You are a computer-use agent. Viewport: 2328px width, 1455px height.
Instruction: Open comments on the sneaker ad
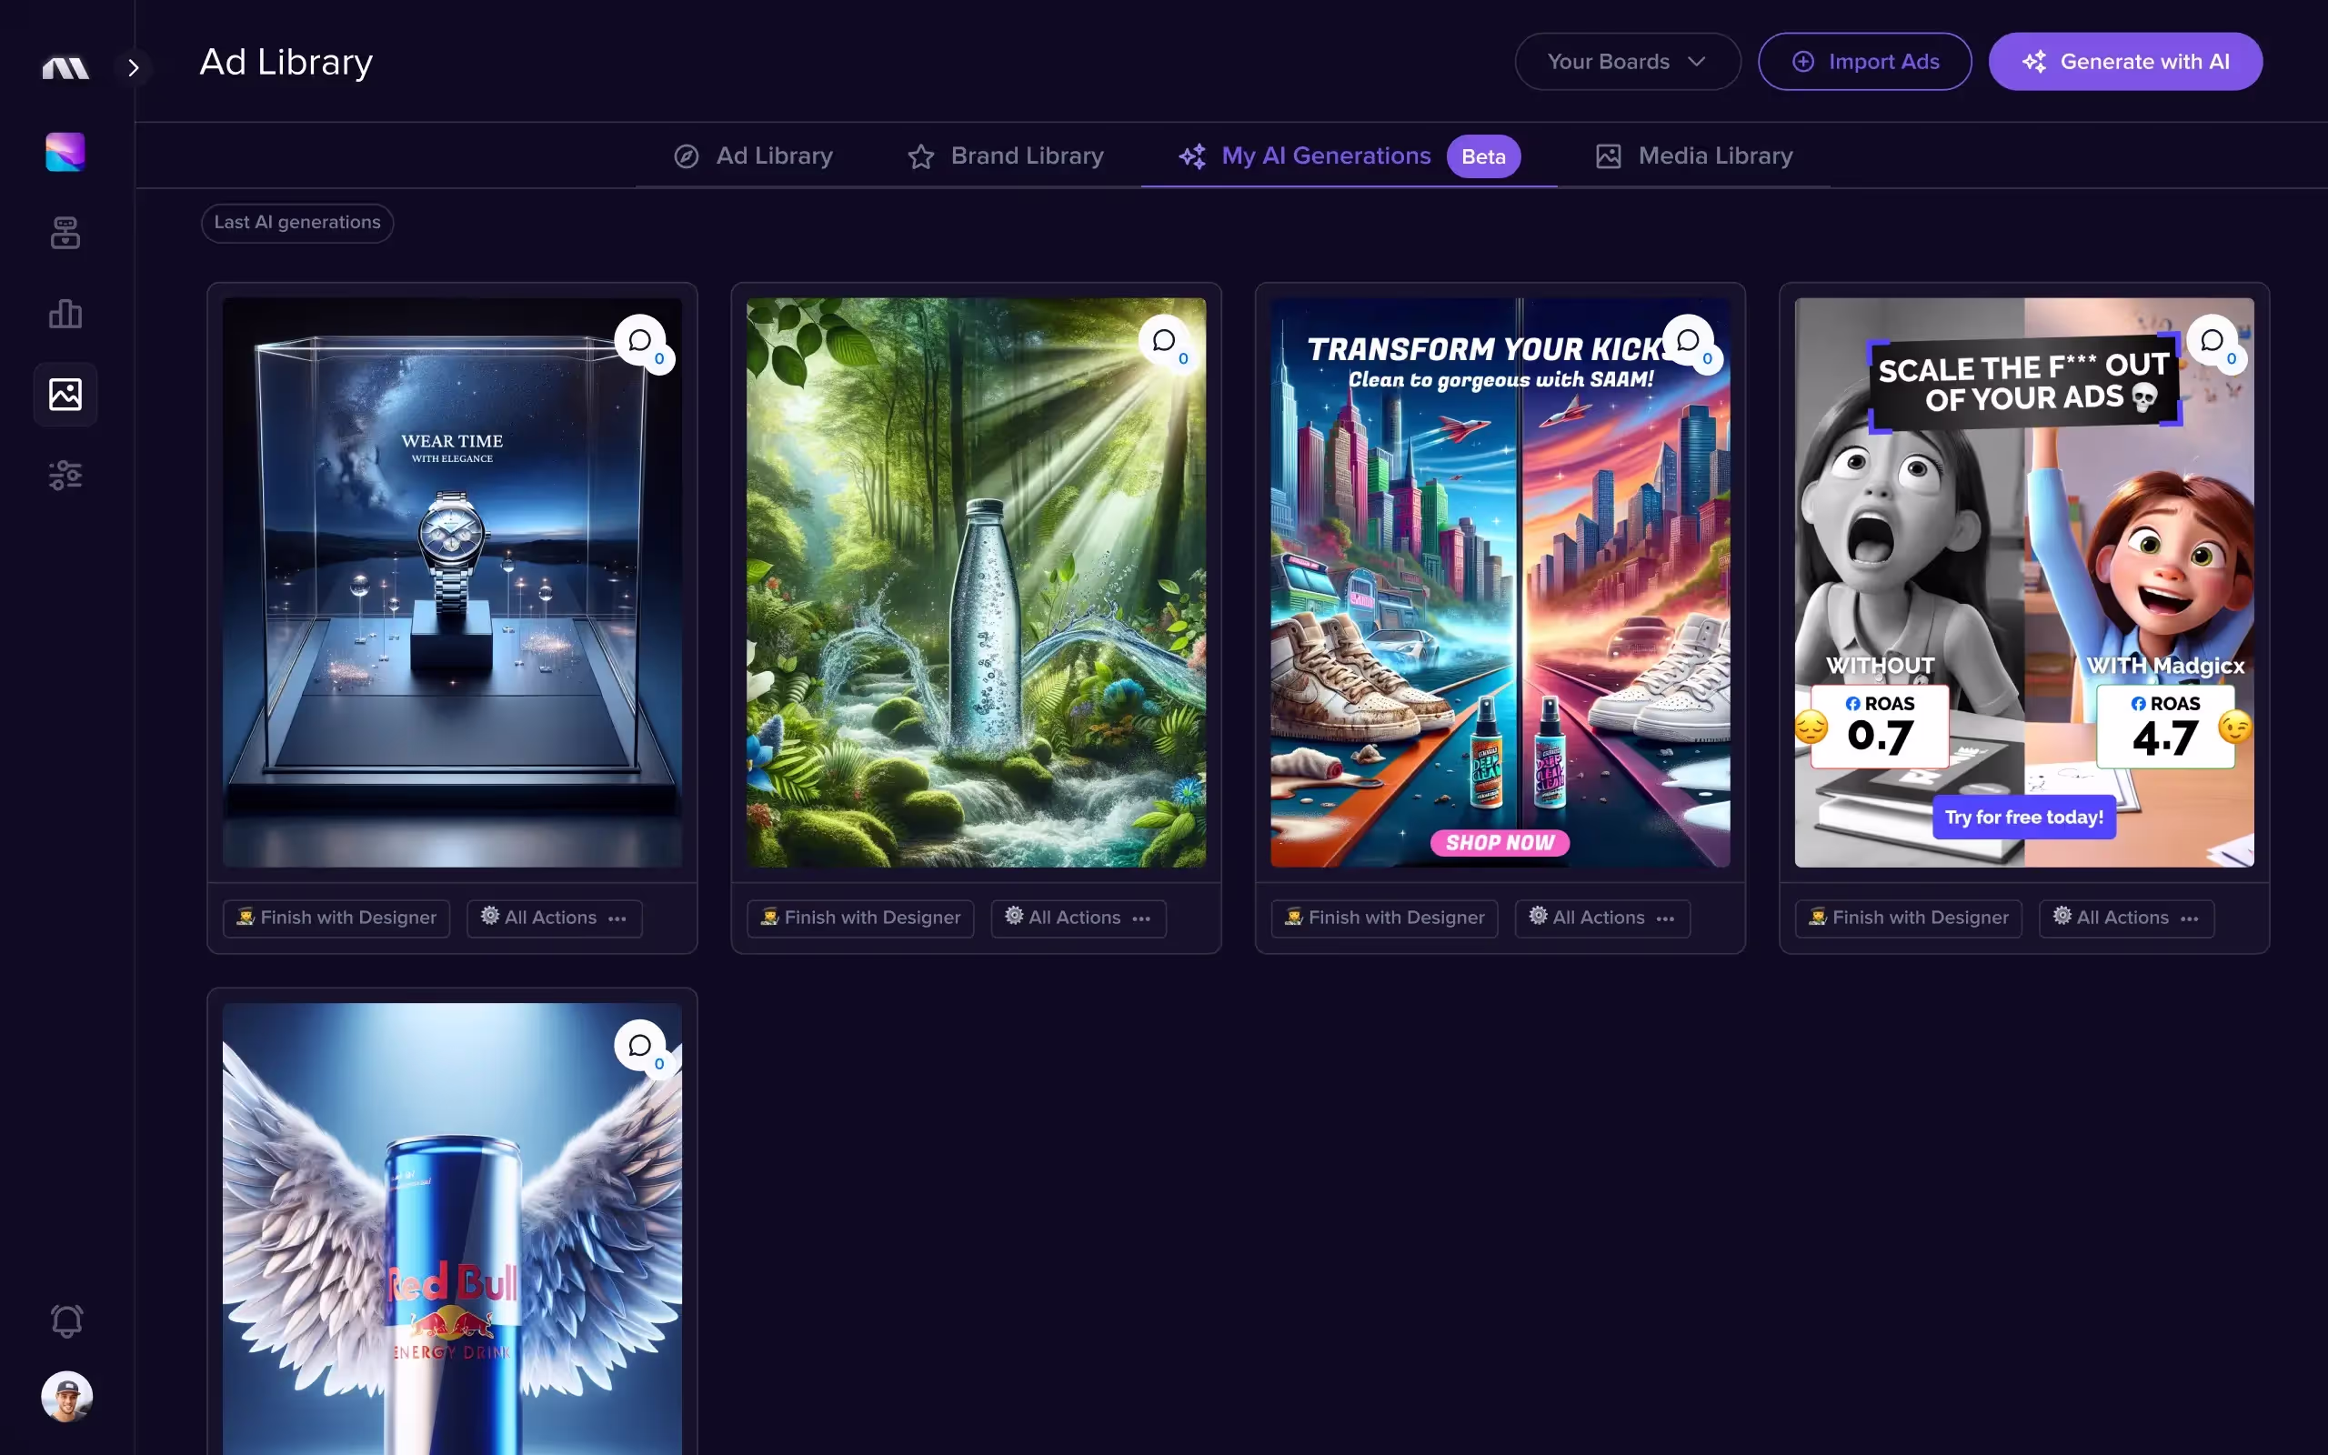(x=1690, y=341)
